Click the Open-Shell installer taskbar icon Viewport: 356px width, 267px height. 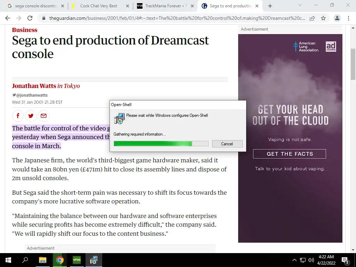tap(94, 260)
